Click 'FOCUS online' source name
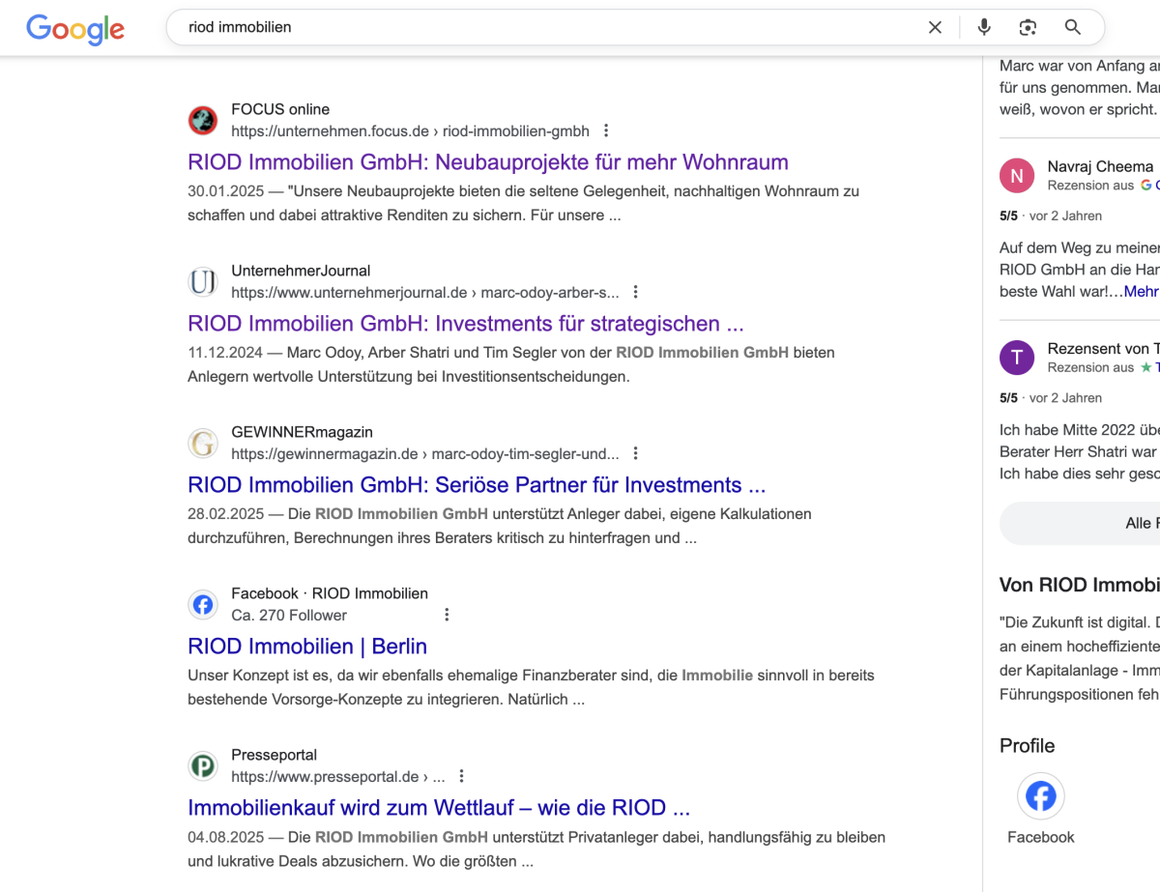Screen dimensions: 1160x892 tap(280, 109)
